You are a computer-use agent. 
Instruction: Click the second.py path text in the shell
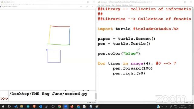[x=48, y=94]
